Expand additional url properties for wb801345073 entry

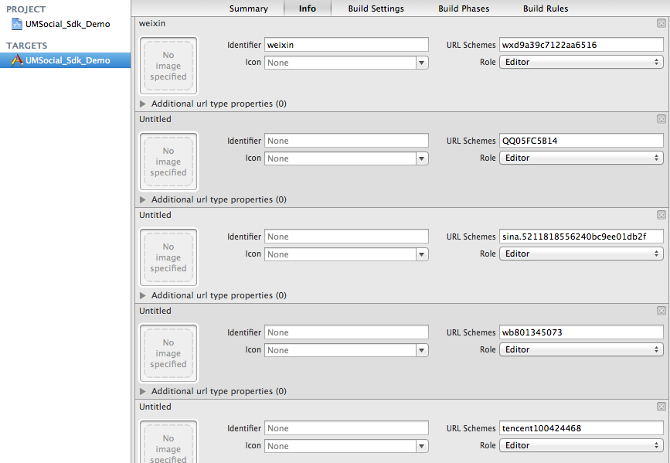143,391
